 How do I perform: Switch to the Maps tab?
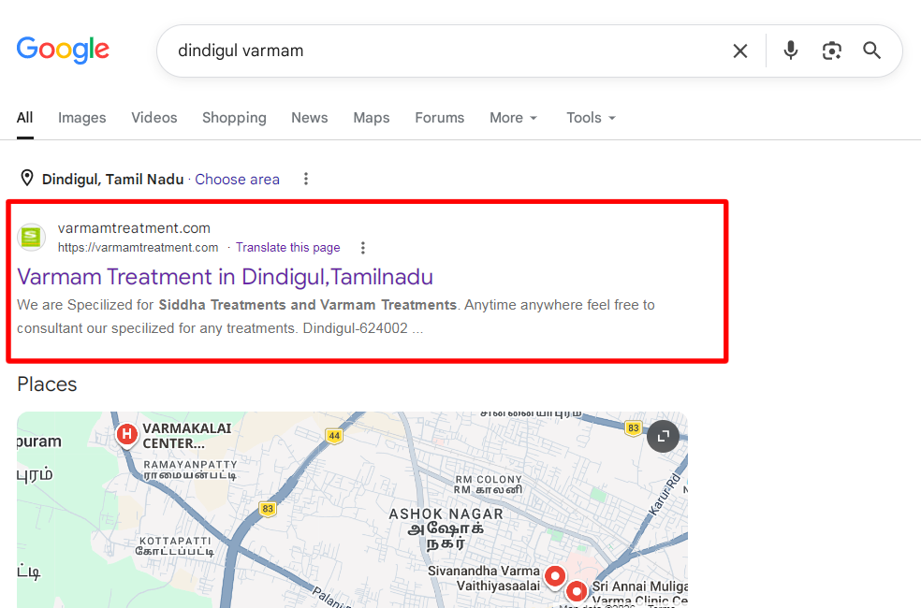coord(372,118)
